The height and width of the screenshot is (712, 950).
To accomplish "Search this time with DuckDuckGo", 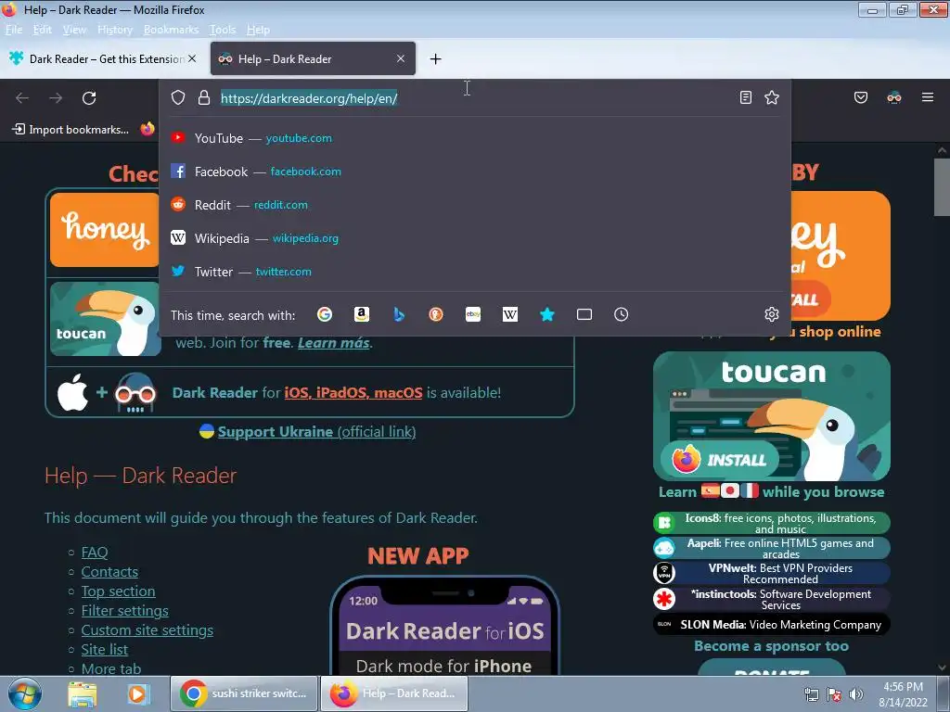I will click(x=436, y=314).
